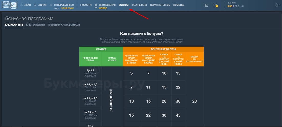The height and width of the screenshot is (127, 282).
Task: Click the Линия list icon
Action: [x=35, y=5]
